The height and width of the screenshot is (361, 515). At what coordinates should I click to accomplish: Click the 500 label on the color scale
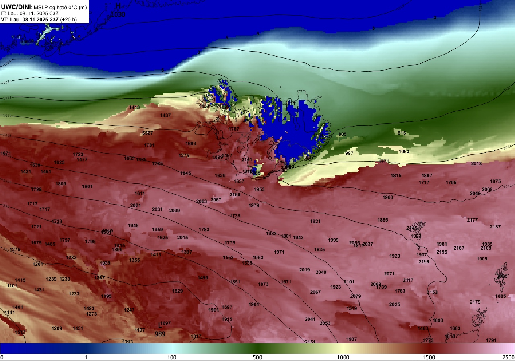(x=257, y=357)
